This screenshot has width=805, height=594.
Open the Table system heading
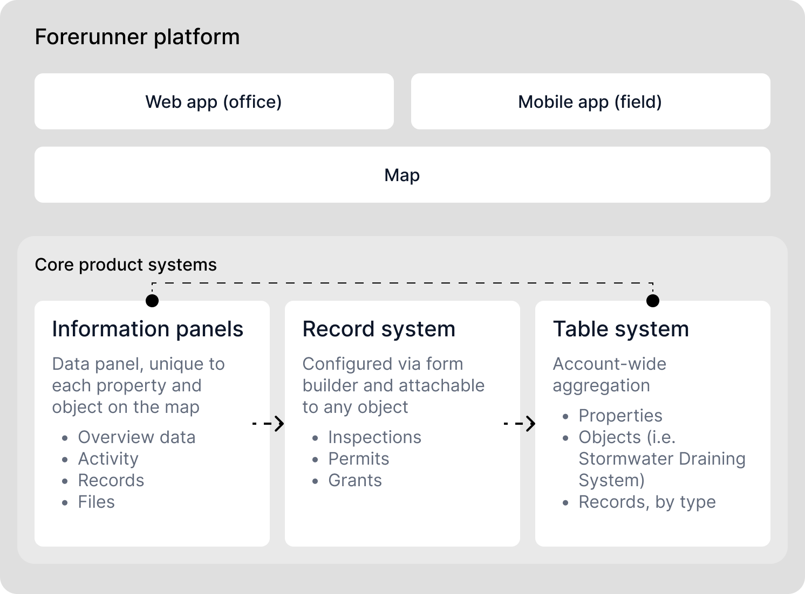tap(621, 329)
